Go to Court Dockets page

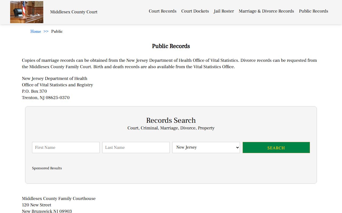[x=195, y=11]
